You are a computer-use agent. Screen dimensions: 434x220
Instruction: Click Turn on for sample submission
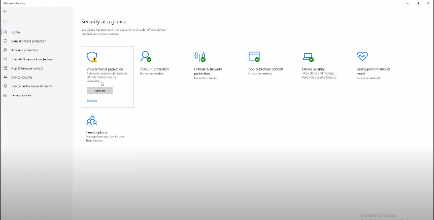(100, 91)
